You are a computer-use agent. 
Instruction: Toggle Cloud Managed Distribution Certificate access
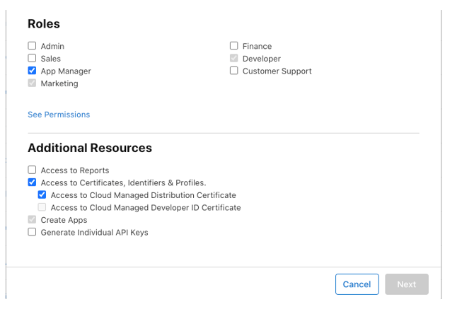pos(42,194)
